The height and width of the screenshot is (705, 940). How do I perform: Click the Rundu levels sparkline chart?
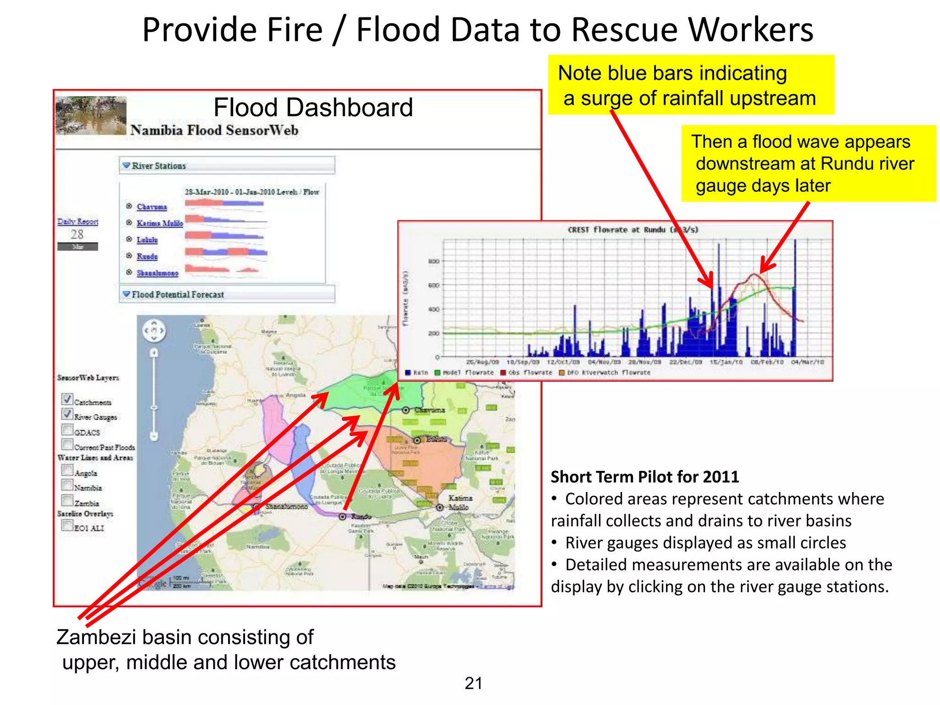pos(226,252)
